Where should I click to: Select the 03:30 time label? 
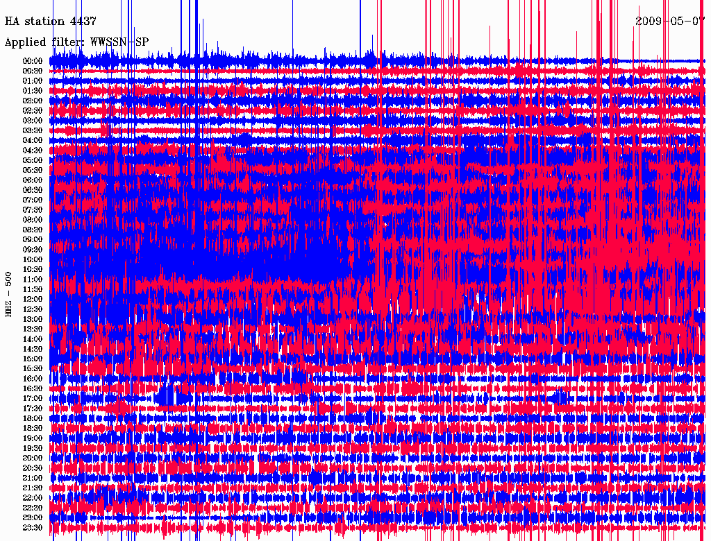click(33, 130)
